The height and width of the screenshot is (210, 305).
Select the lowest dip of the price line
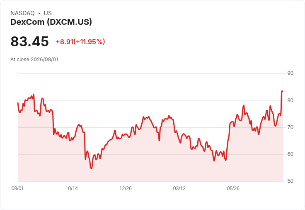[92, 168]
